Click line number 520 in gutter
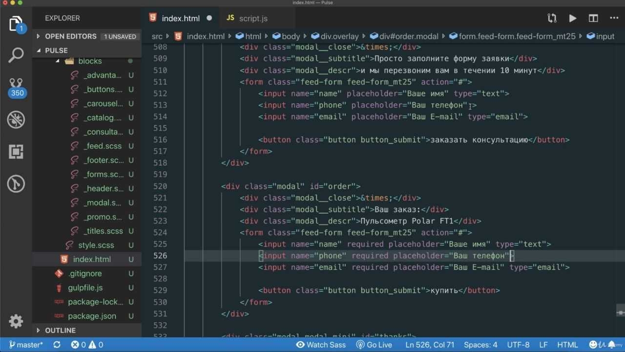The image size is (625, 352). point(160,186)
